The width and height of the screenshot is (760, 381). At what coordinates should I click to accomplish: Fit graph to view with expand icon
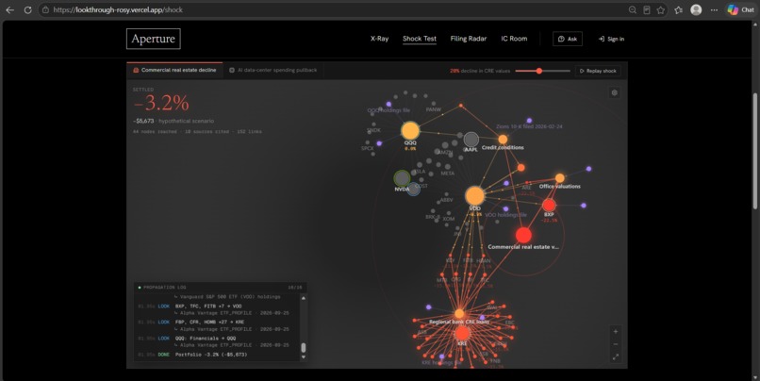point(616,356)
